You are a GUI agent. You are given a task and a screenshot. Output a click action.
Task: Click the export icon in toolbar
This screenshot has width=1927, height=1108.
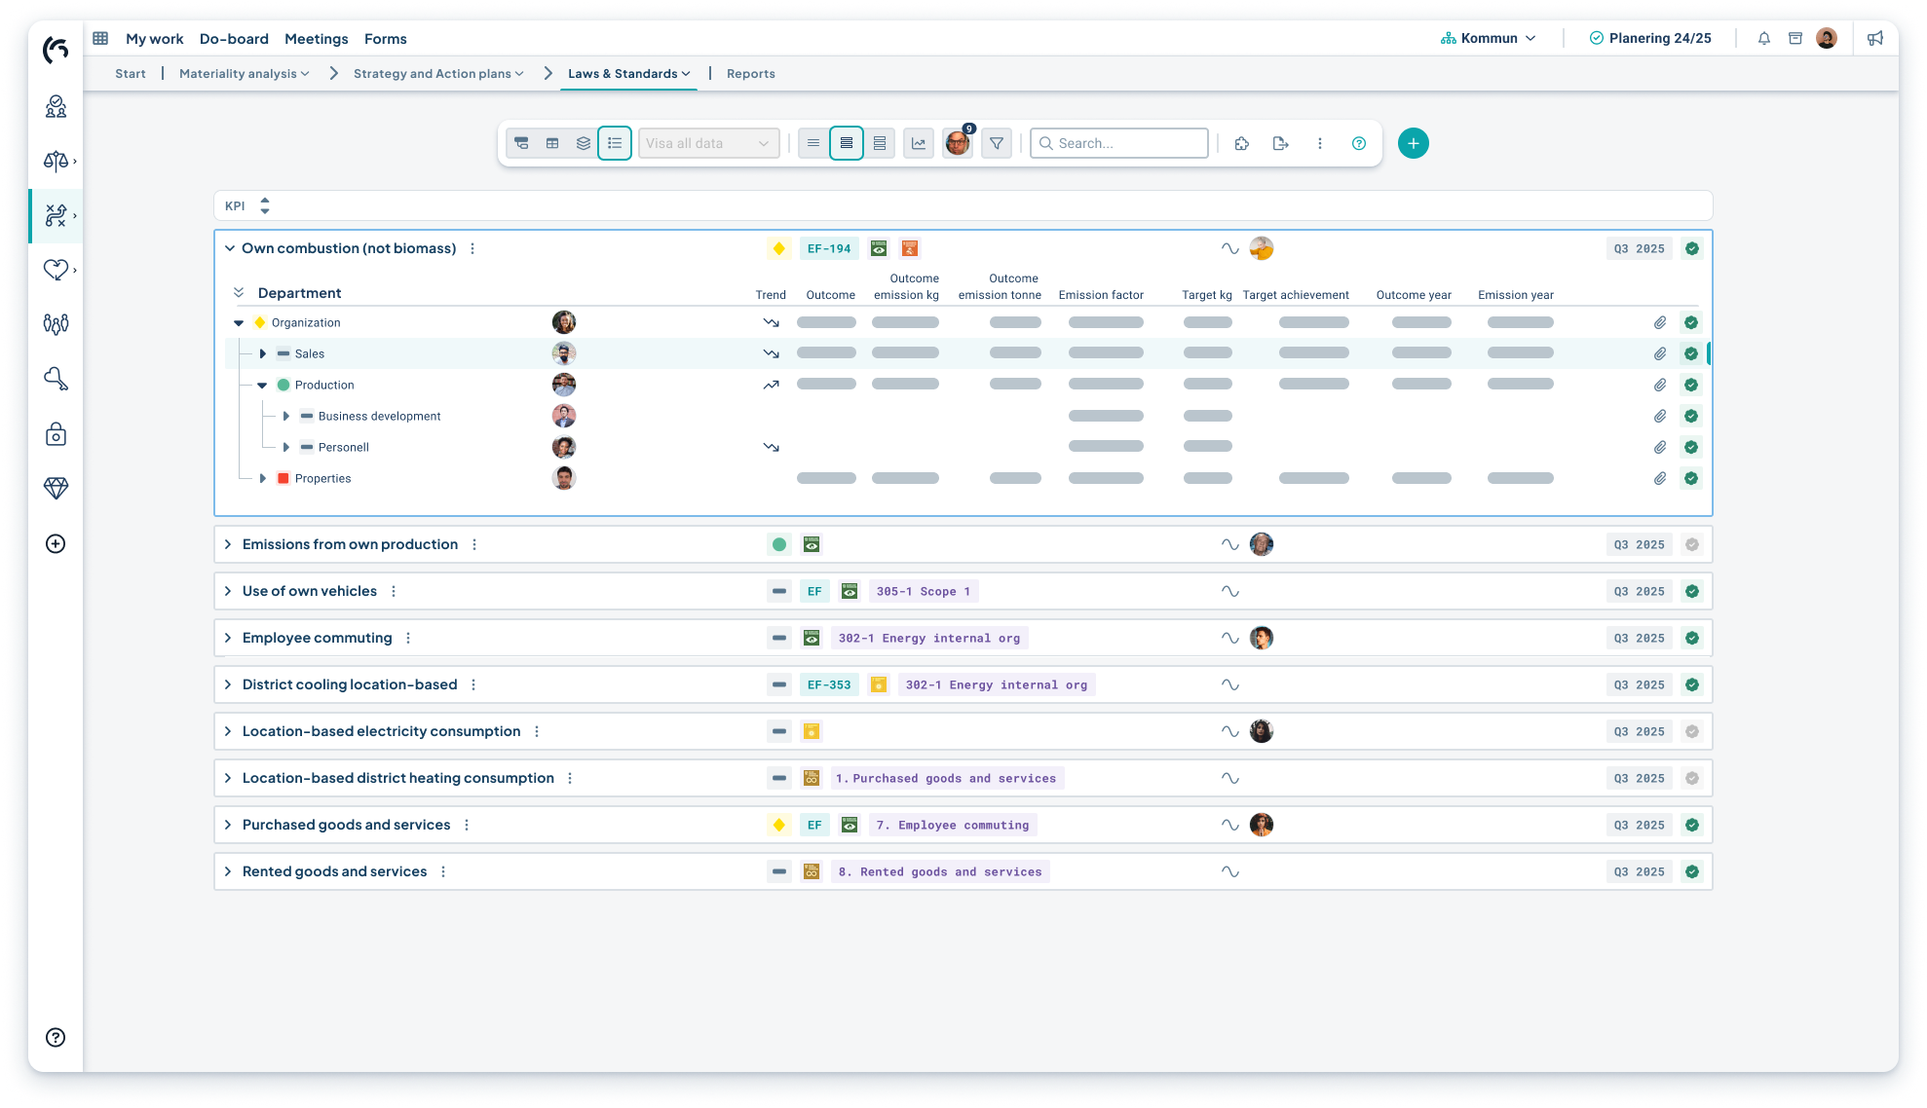pos(1280,143)
